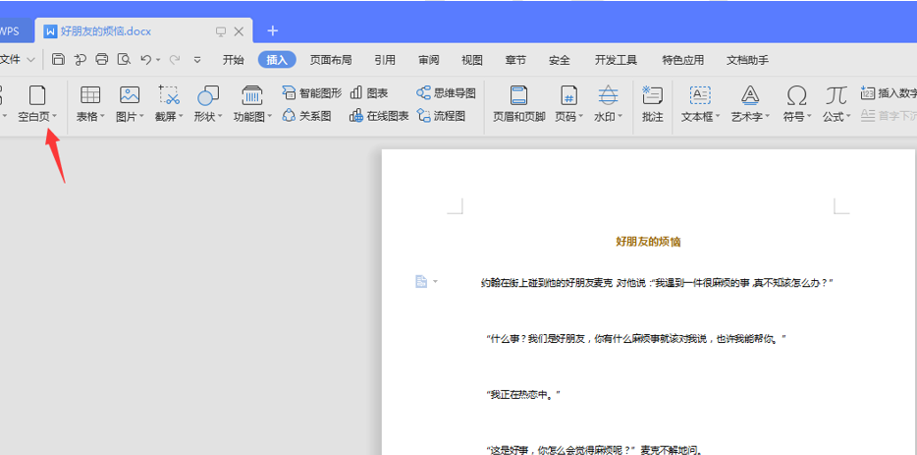Switch to the 引用 tab
Image resolution: width=917 pixels, height=455 pixels.
pyautogui.click(x=385, y=60)
